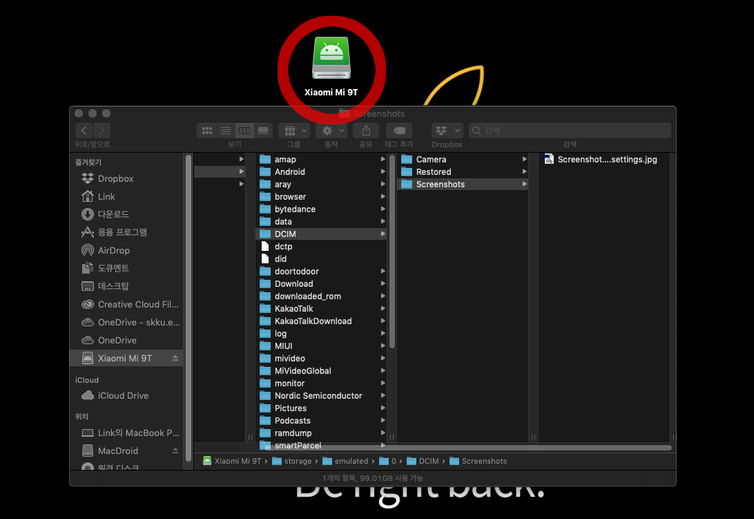Expand the downloaded_rom folder arrow
This screenshot has width=754, height=519.
[383, 296]
